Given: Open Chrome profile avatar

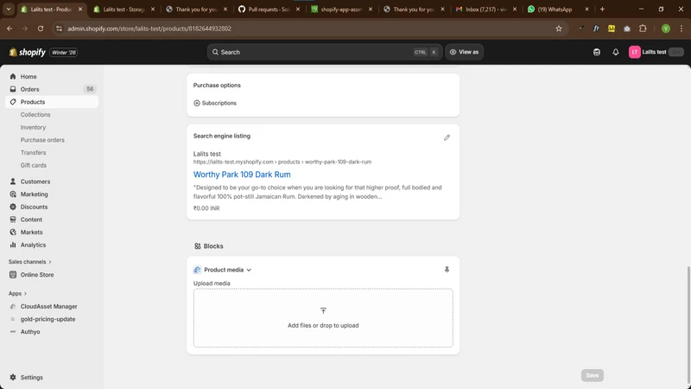Looking at the screenshot, I should (666, 29).
